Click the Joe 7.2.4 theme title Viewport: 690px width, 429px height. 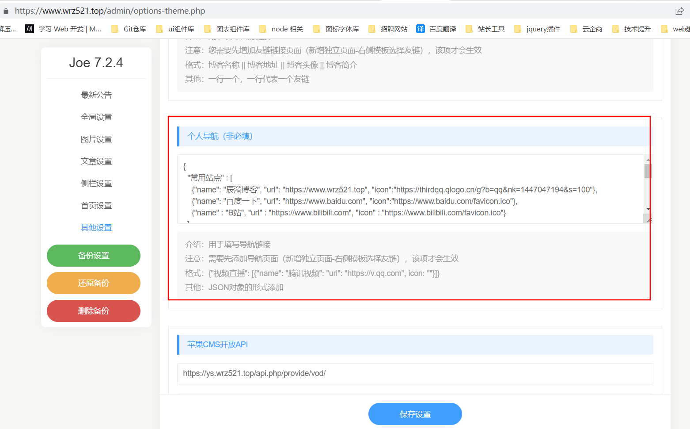point(96,63)
